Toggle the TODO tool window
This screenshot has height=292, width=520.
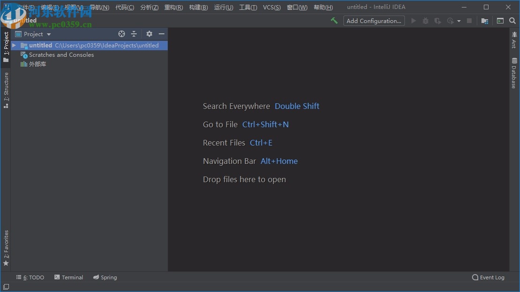(x=30, y=277)
